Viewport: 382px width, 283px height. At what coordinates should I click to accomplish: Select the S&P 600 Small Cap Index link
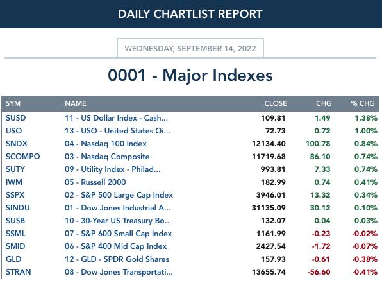[x=118, y=234]
